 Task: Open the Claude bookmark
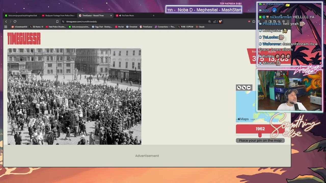pos(200,27)
